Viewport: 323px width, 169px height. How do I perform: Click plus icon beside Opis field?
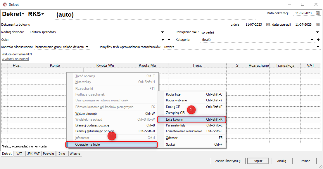point(169,40)
